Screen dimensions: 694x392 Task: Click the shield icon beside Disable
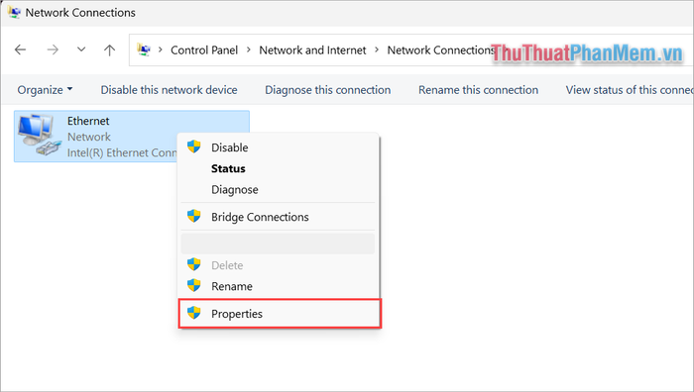point(194,147)
